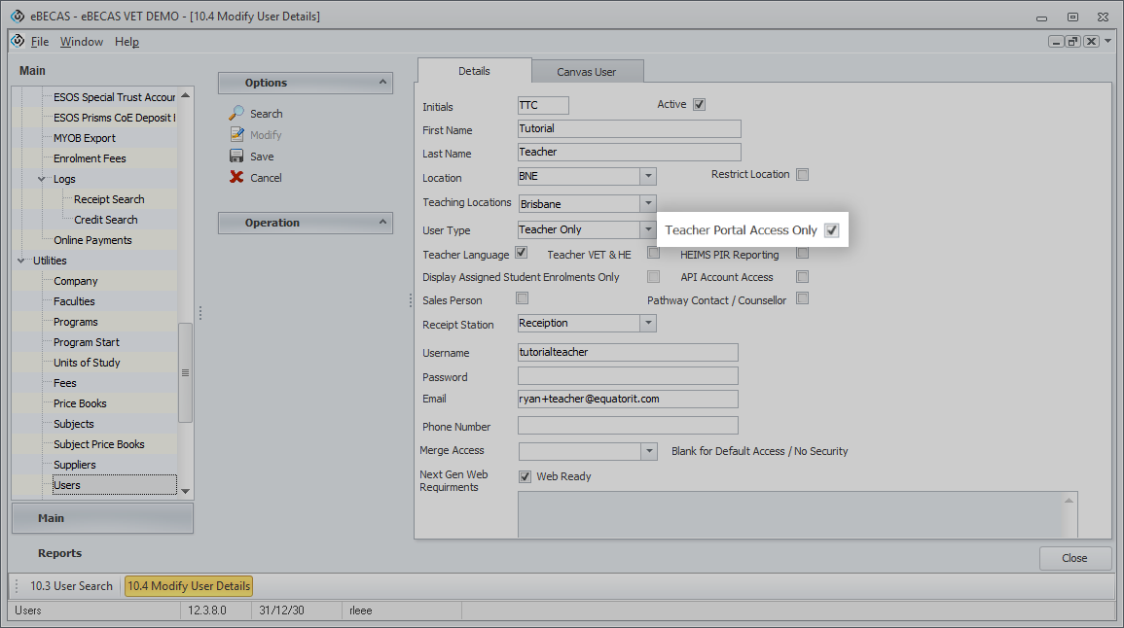Click the Search magnifier icon
The height and width of the screenshot is (628, 1124).
236,114
